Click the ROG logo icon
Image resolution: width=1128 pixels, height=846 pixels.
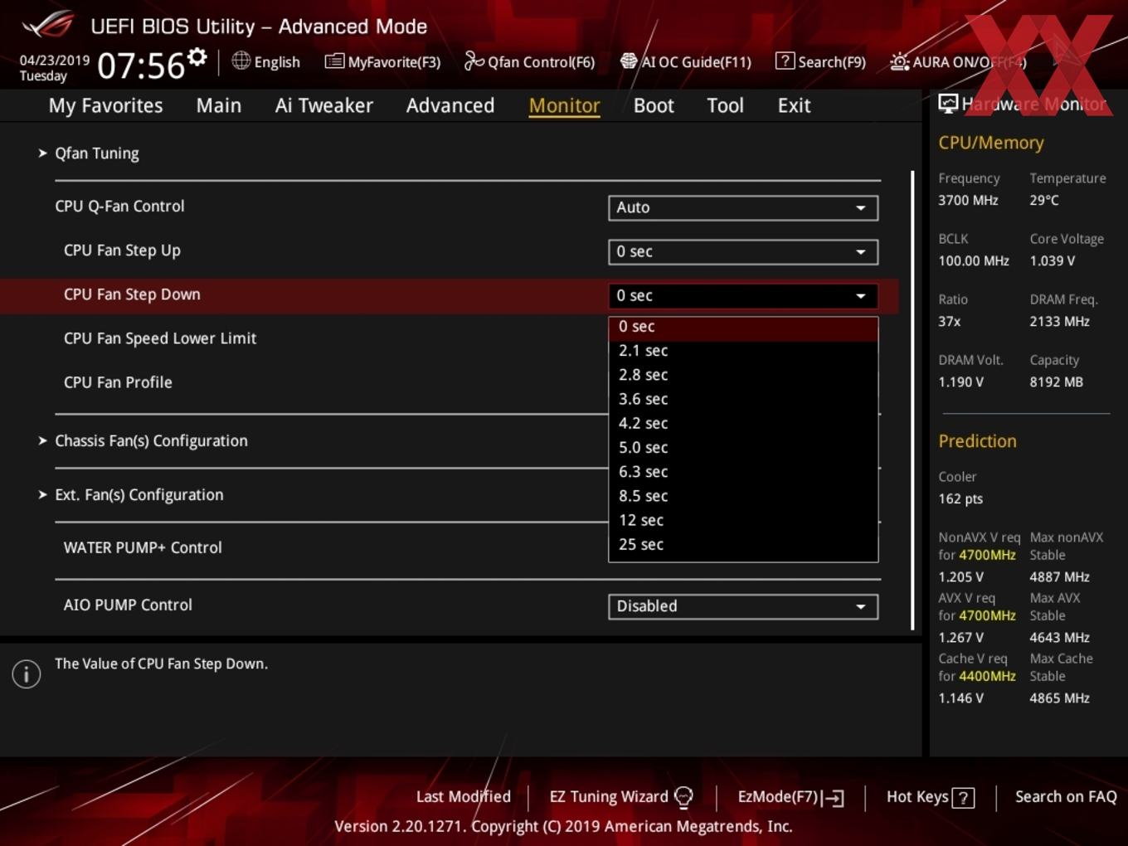[x=48, y=25]
